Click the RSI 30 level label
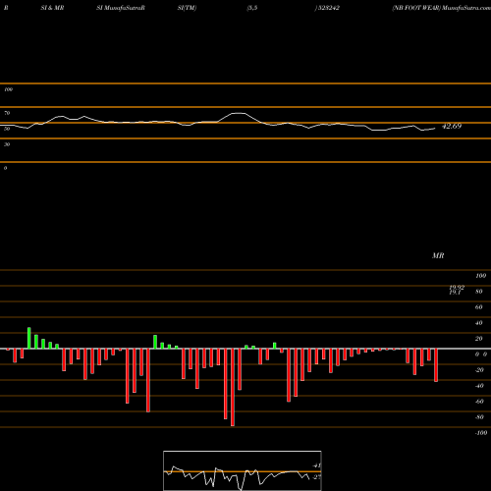Screen dimensions: 491x491 pyautogui.click(x=7, y=144)
